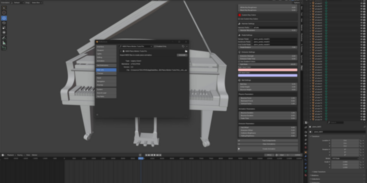Enable Use Custom Key Colors checkbox
This screenshot has width=367, height=183.
[239, 19]
